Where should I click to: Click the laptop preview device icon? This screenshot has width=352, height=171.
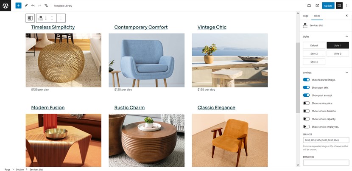309,6
